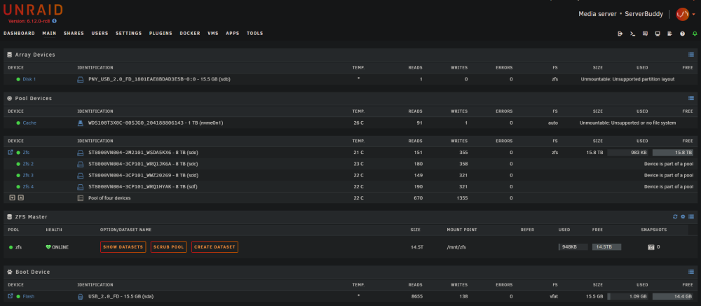
Task: Go to the Shares menu
Action: pos(74,34)
